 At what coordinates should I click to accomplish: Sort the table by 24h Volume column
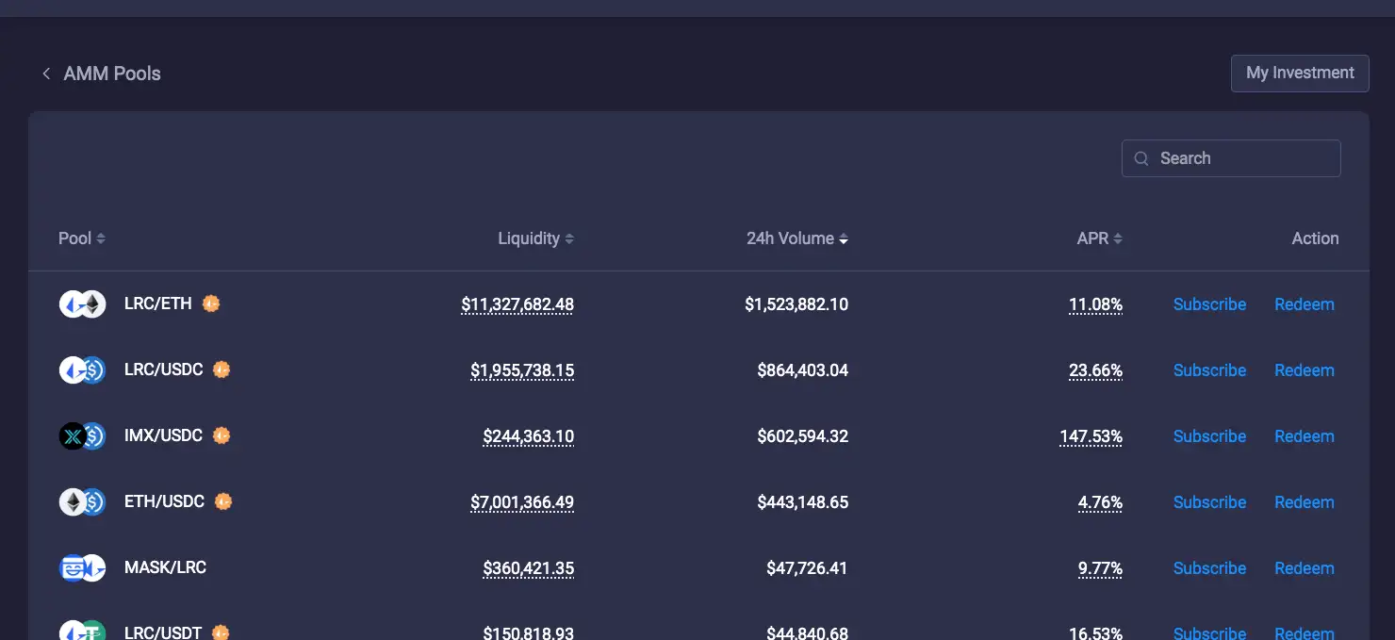[x=796, y=238]
